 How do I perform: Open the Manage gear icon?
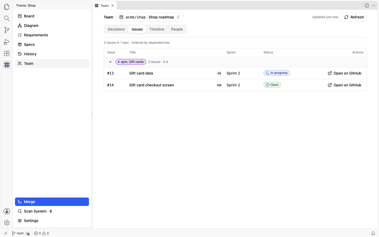[x=7, y=223]
